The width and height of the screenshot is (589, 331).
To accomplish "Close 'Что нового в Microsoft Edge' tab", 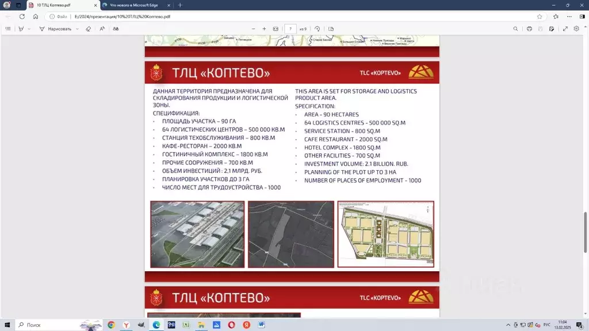I will click(x=169, y=5).
